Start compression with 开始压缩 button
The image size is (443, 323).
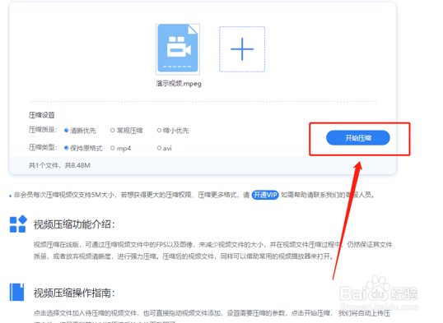358,137
